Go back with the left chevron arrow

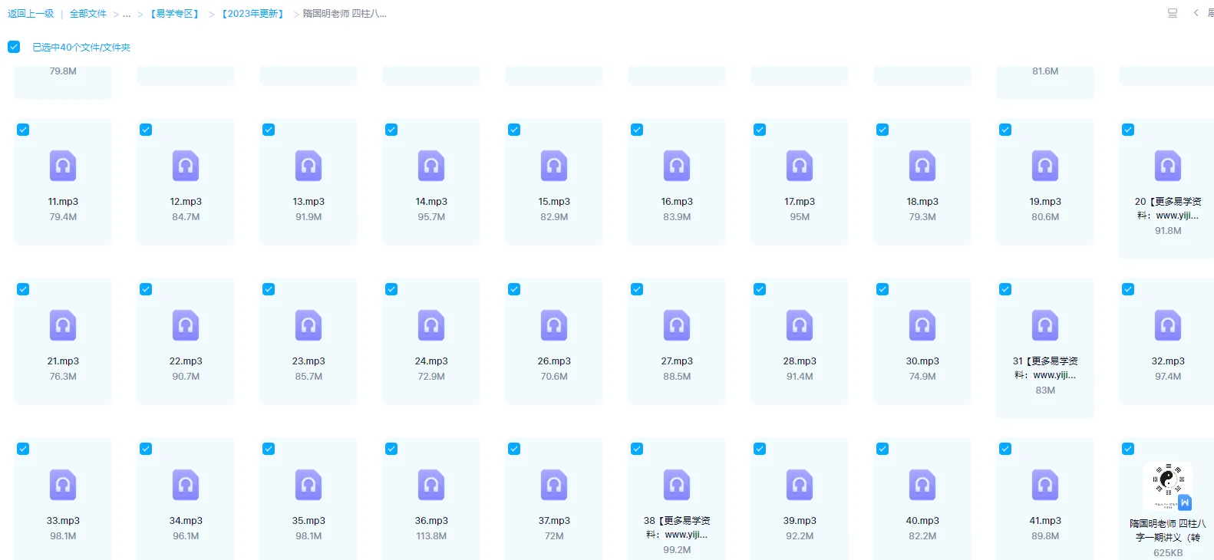click(x=1196, y=13)
